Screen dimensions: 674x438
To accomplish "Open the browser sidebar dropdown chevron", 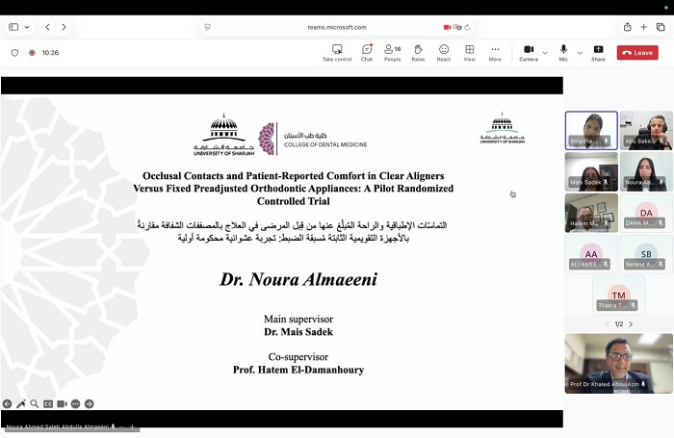I will coord(27,27).
